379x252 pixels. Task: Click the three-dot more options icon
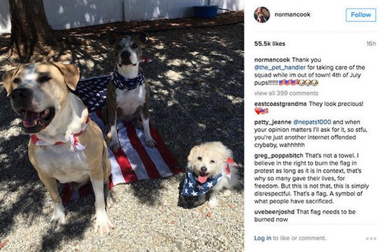tap(371, 239)
